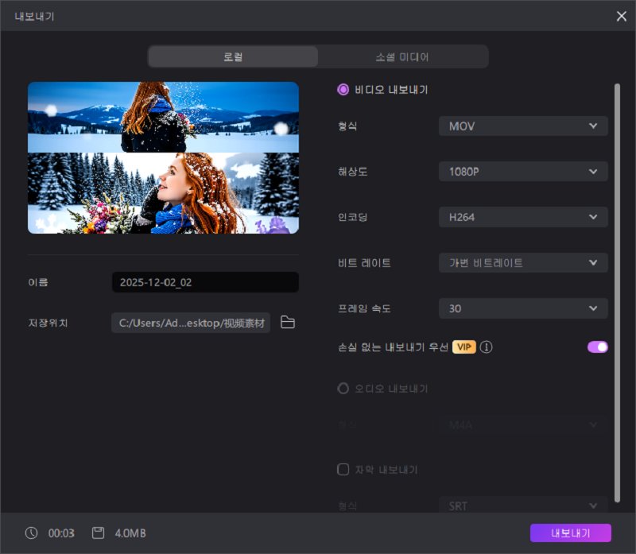
Task: Enable the 자막 내보내기 checkbox
Action: [343, 469]
